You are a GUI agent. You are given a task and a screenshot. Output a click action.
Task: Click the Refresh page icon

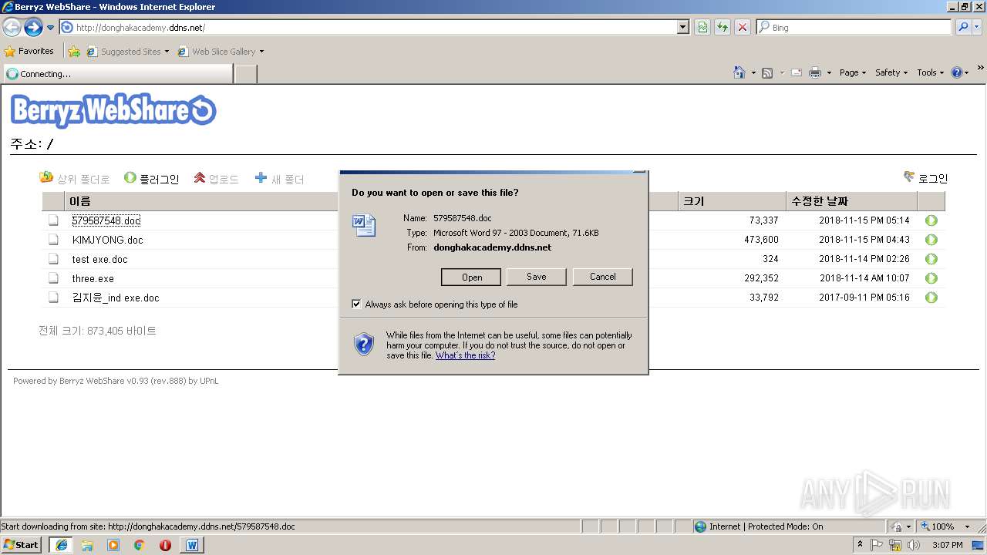click(723, 27)
